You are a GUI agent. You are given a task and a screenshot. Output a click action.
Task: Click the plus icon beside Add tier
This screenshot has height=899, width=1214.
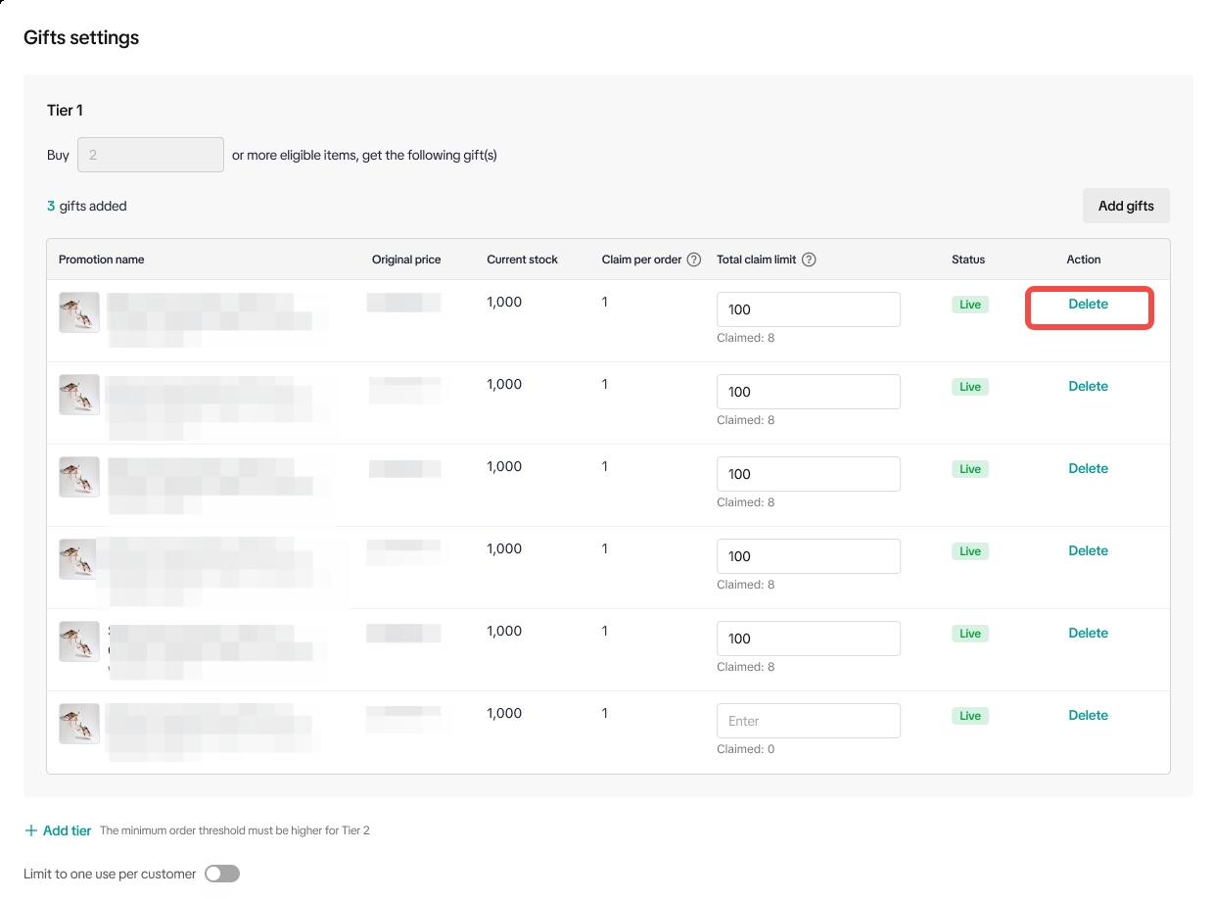[x=31, y=830]
